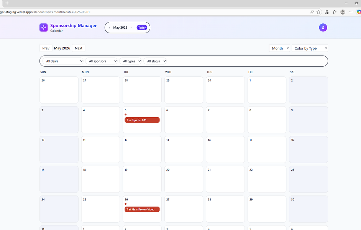This screenshot has width=361, height=230.
Task: Expand the All status filter
Action: (155, 61)
